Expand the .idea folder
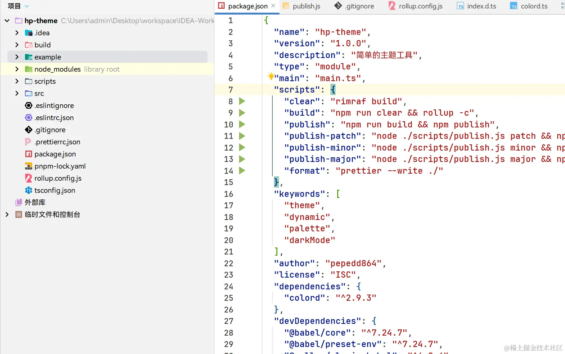This screenshot has height=354, width=565. pyautogui.click(x=17, y=33)
